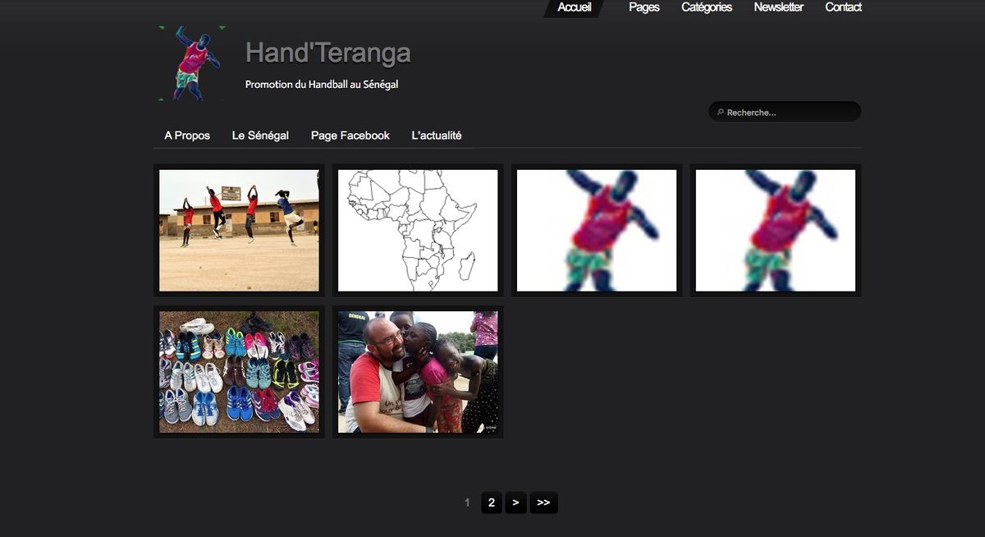
Task: Jump to last page '>>' button
Action: click(x=543, y=503)
